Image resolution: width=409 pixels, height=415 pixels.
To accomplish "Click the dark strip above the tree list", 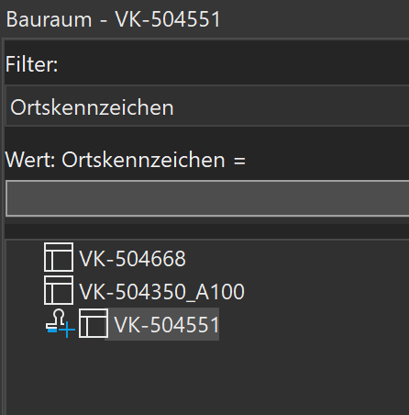I will pos(207,231).
